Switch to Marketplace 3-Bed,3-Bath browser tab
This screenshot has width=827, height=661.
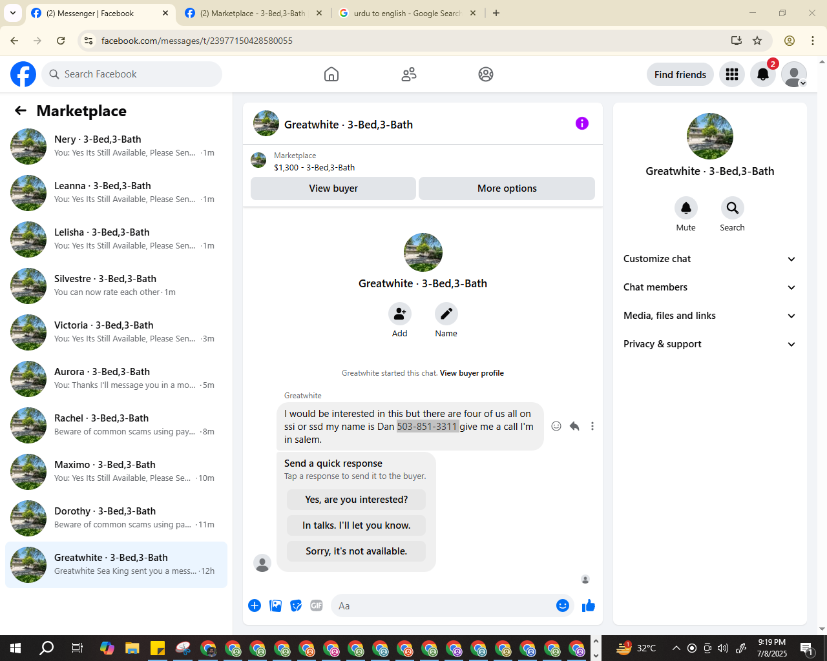click(x=253, y=13)
